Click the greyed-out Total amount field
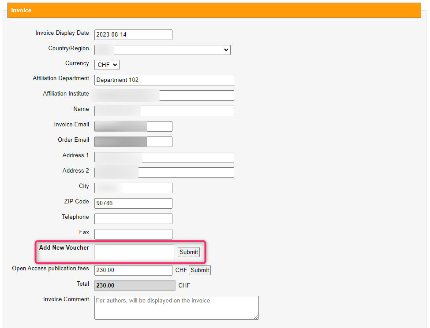 (x=135, y=286)
